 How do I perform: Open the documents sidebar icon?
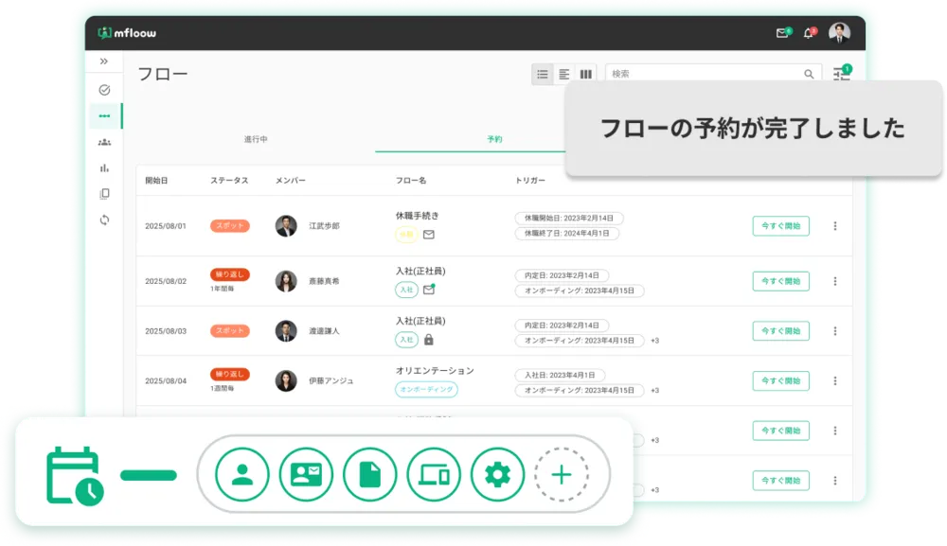click(x=104, y=194)
